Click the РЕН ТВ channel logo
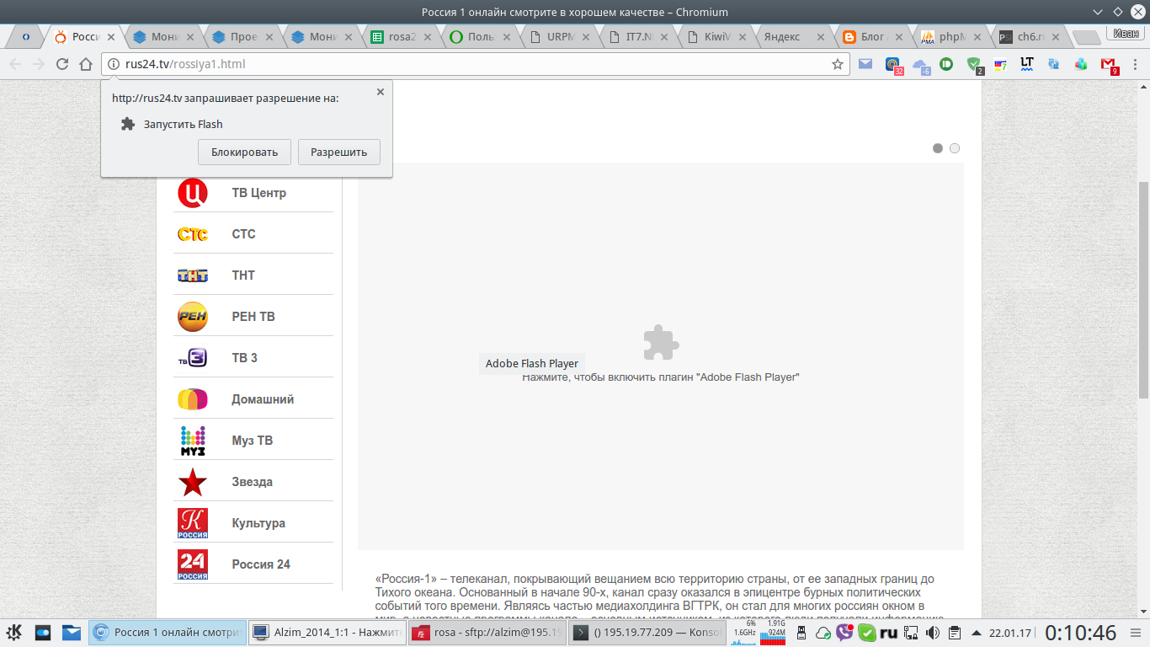 point(193,317)
